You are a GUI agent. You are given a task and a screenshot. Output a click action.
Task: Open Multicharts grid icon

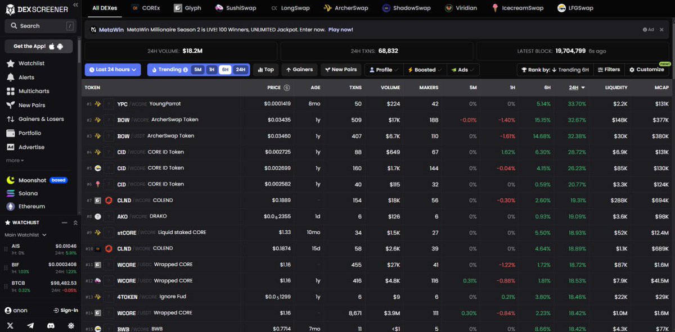coord(11,91)
